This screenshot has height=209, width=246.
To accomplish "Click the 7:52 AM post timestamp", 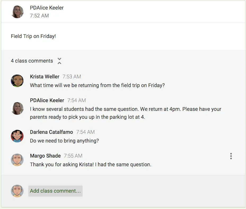I will click(39, 16).
